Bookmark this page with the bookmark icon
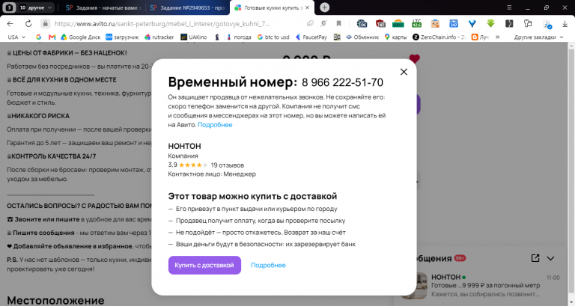575x306 pixels. click(x=339, y=24)
